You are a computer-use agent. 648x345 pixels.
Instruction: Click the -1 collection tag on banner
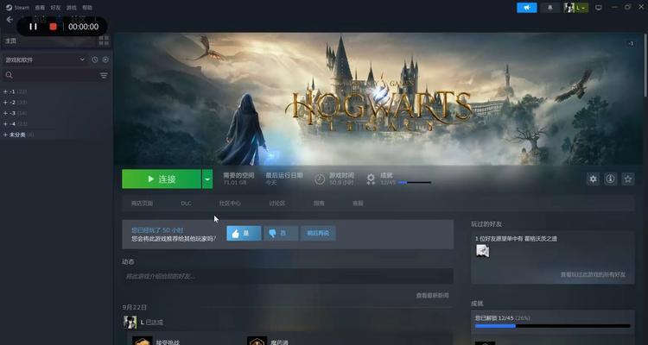point(631,43)
